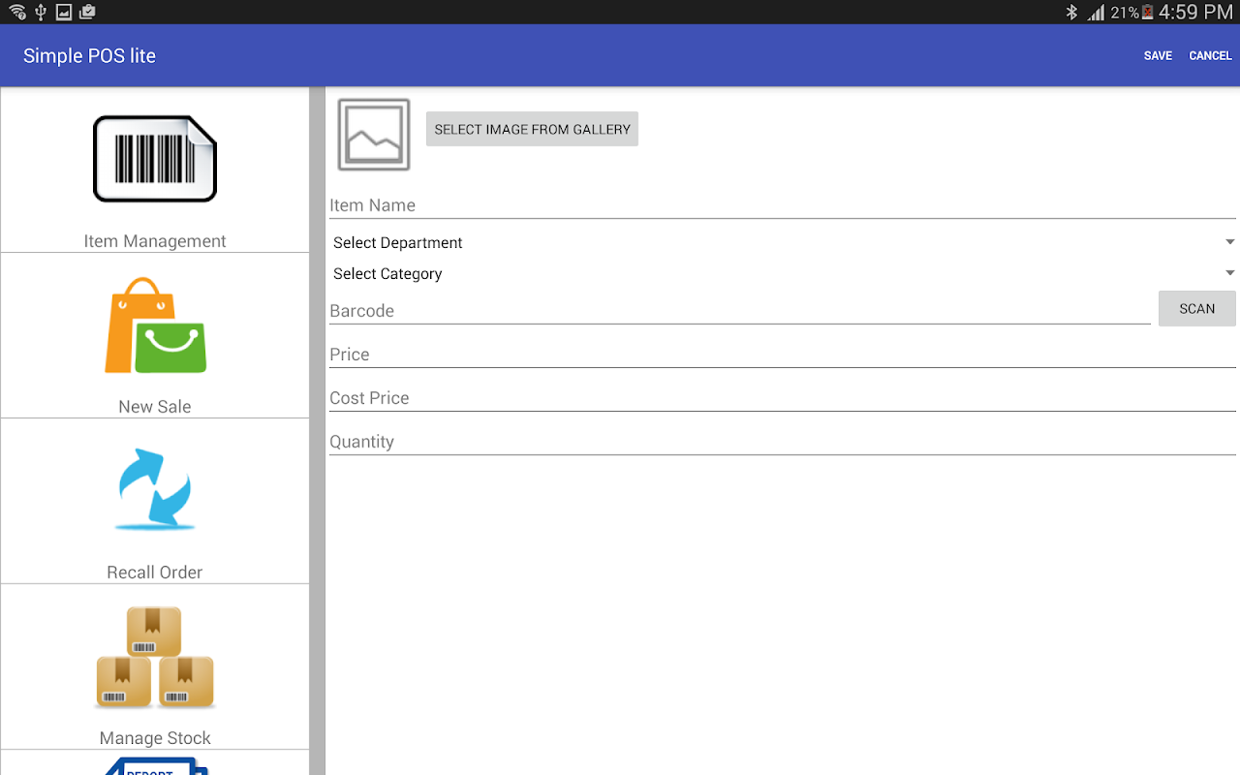Focus the Item Name field
Image resolution: width=1240 pixels, height=775 pixels.
(x=783, y=205)
